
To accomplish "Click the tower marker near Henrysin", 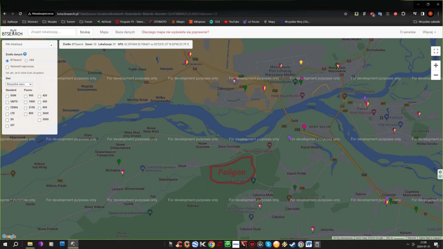I will pyautogui.click(x=158, y=59).
